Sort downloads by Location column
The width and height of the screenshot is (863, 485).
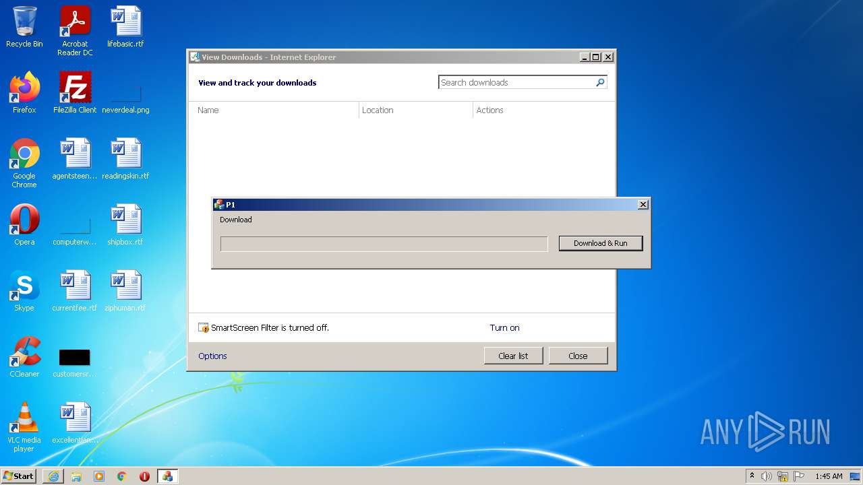[416, 110]
